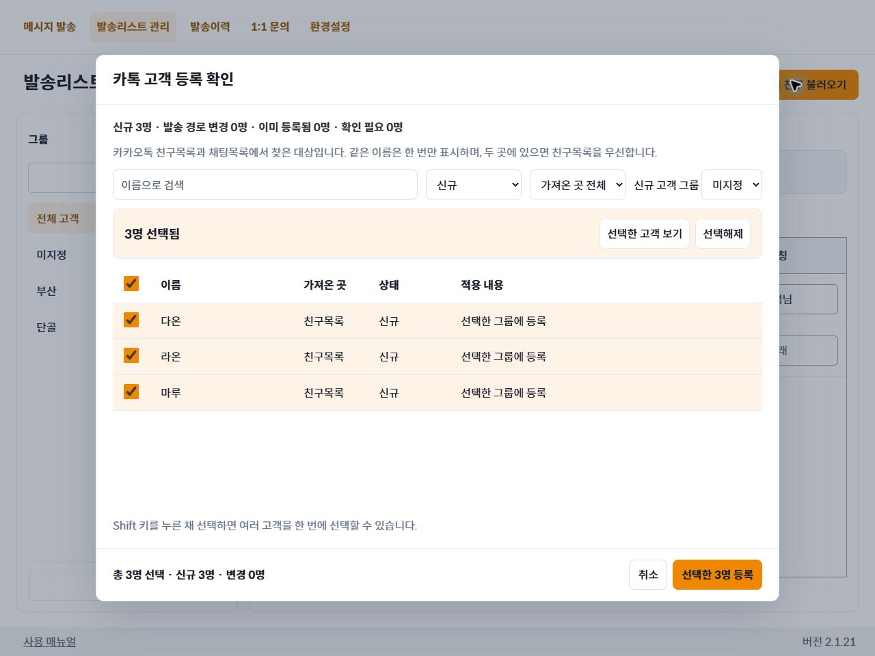Focus the 이름으로 검색 search field
This screenshot has height=656, width=875.
(x=265, y=185)
